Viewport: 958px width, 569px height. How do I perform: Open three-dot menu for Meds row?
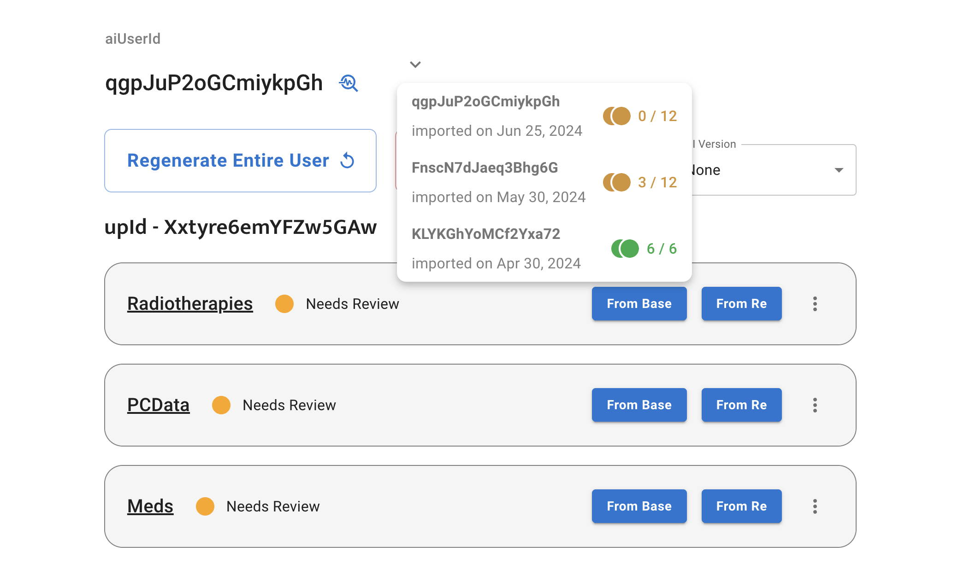coord(815,506)
